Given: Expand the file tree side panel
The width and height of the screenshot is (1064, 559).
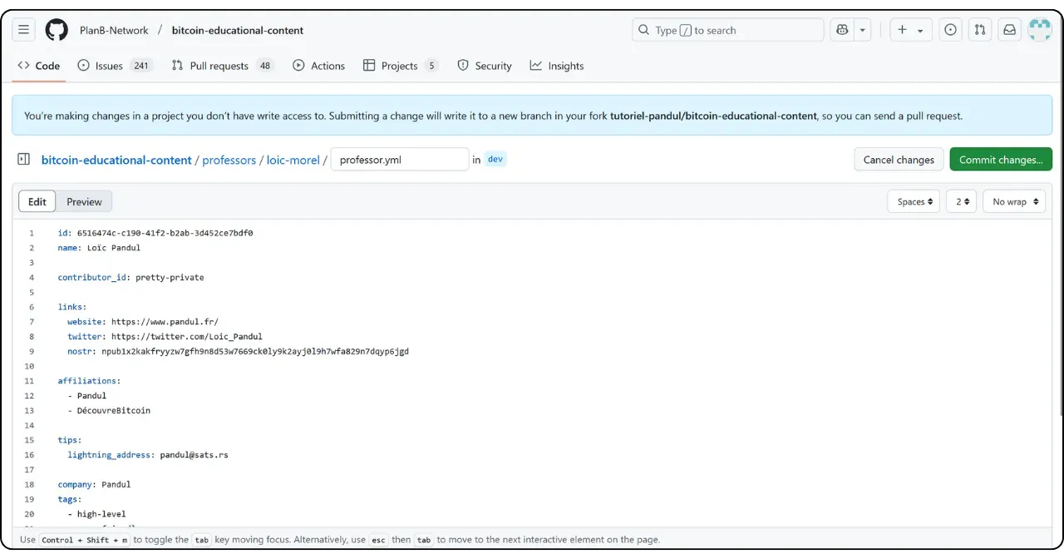Looking at the screenshot, I should coord(24,160).
